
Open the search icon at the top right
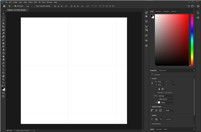pos(189,6)
